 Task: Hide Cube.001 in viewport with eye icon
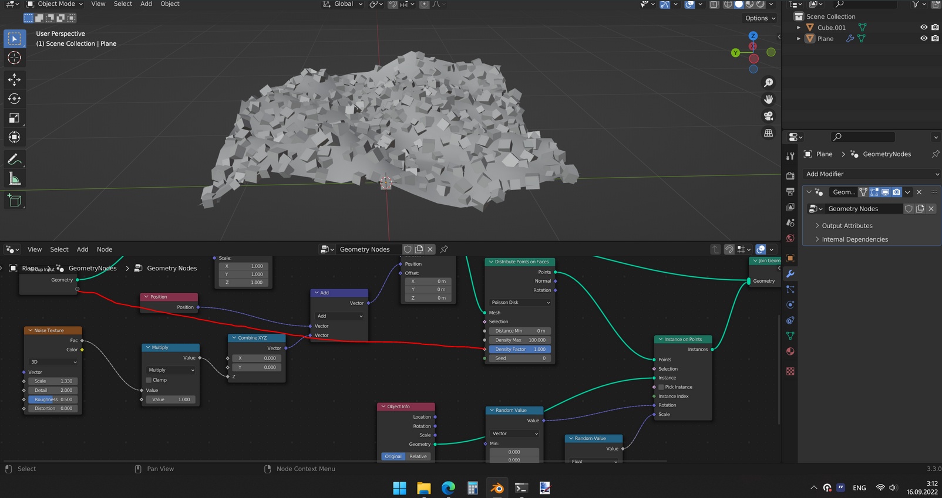click(x=923, y=28)
